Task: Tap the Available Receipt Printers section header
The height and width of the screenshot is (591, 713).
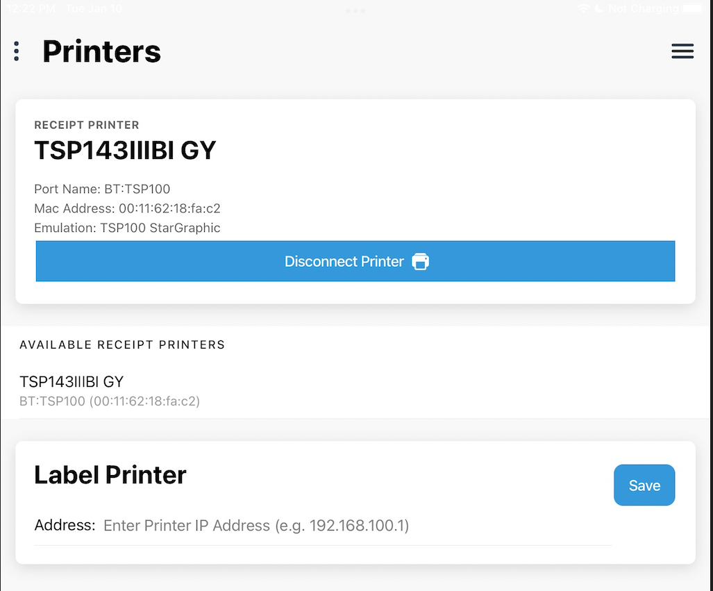Action: (x=122, y=344)
